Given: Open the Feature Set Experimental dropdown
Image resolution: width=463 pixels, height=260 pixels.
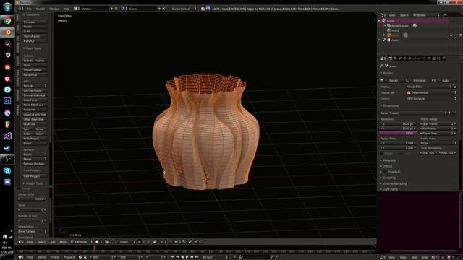Looking at the screenshot, I should pyautogui.click(x=432, y=92).
